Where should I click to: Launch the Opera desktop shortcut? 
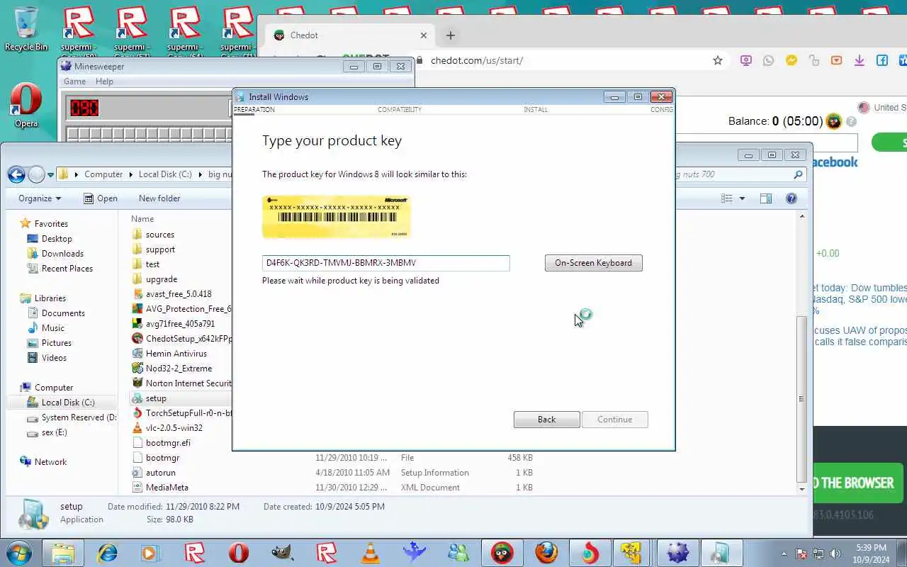[x=26, y=105]
